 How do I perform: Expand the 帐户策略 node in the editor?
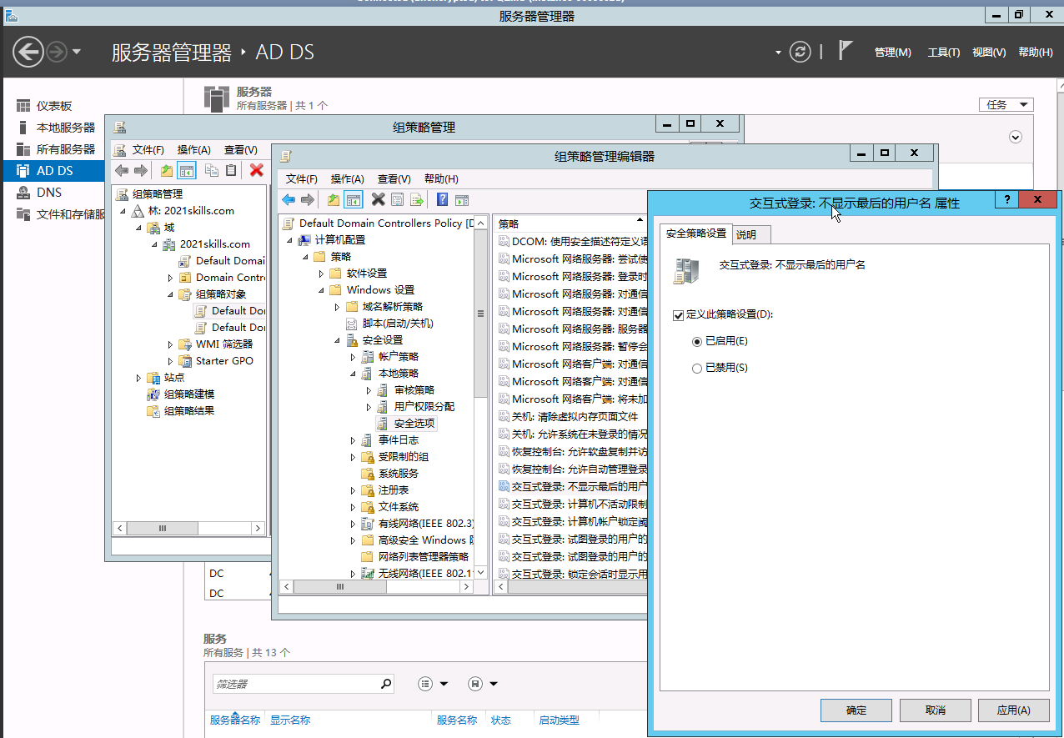coord(353,356)
